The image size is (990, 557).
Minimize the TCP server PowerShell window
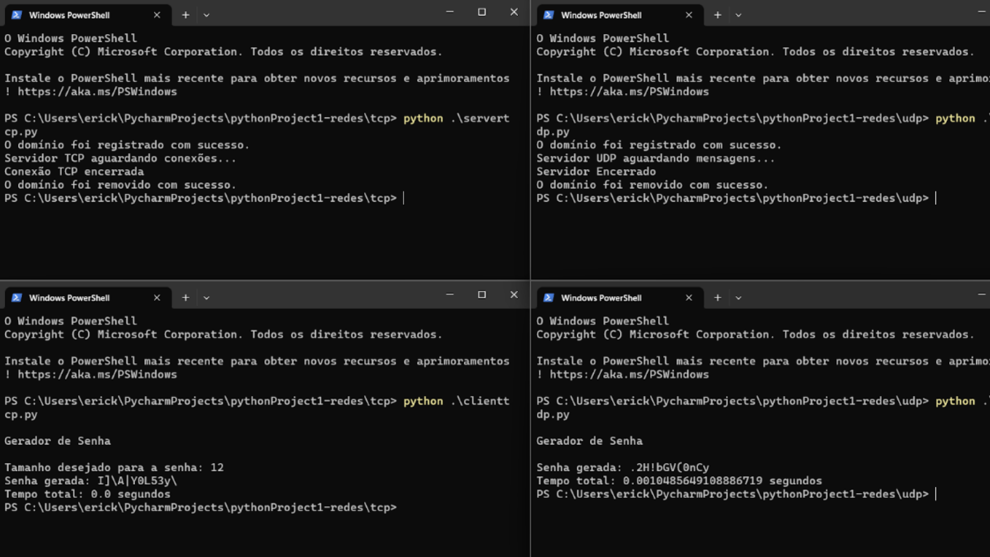pos(450,12)
